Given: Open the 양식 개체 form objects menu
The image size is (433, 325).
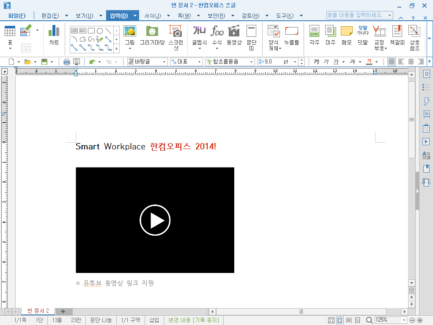Looking at the screenshot, I should coord(274,38).
